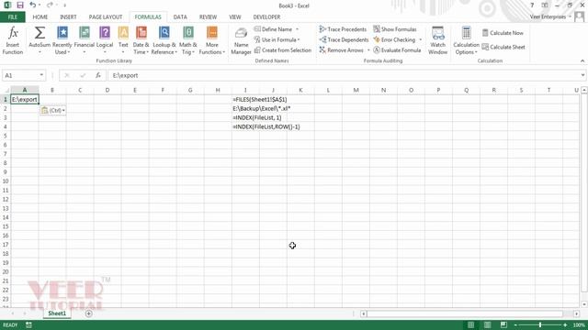
Task: Open Date & Time functions
Action: point(141,40)
